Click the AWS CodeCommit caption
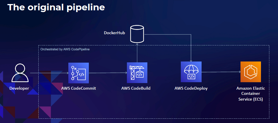278x123 pixels. [78, 88]
